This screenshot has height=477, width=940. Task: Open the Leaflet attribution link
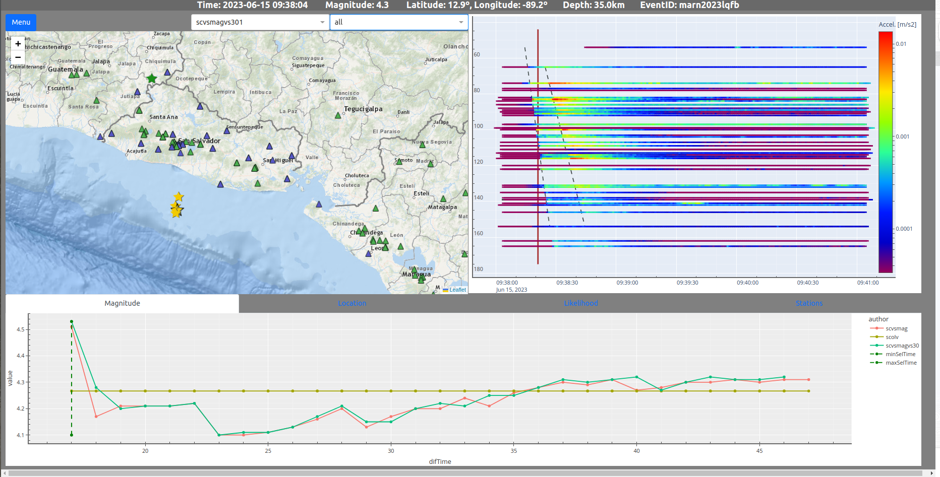coord(457,290)
